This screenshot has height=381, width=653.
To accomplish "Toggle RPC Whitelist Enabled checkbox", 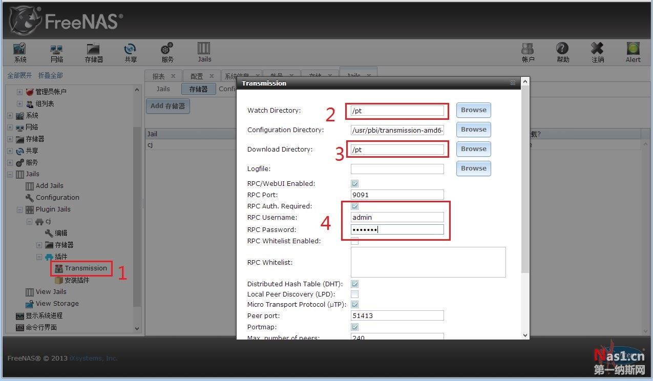I will pos(354,241).
